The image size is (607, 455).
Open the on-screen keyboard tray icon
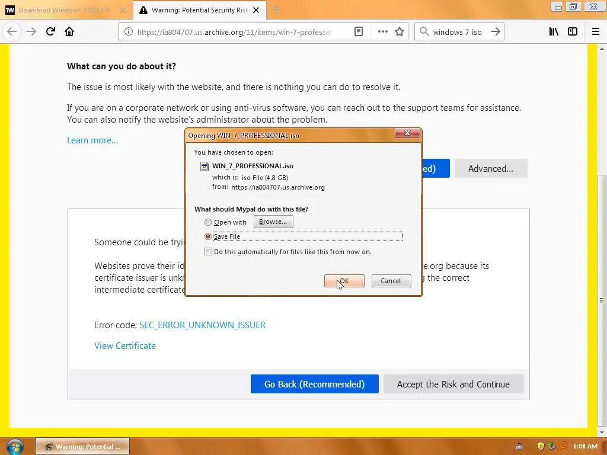click(519, 447)
